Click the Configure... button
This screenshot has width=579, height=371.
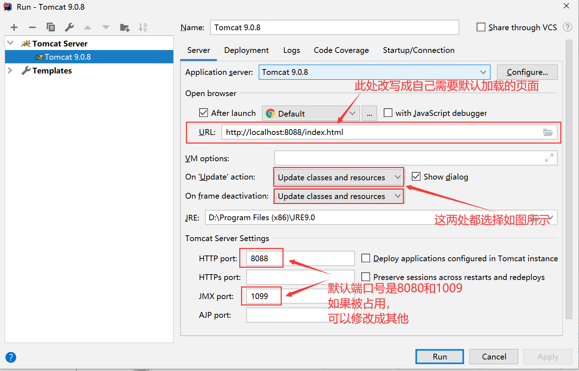pyautogui.click(x=527, y=72)
